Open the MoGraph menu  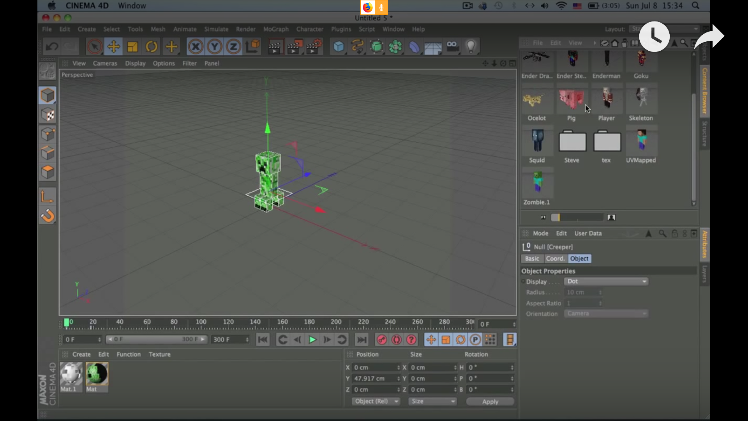tap(276, 29)
